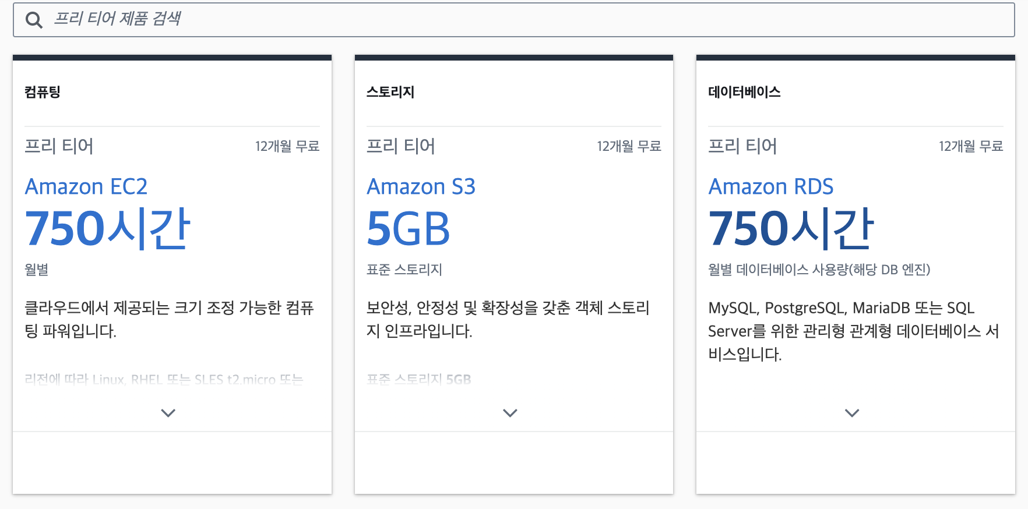Click the 5GB text in S3 card
Screen dimensions: 1028x509
click(x=408, y=228)
